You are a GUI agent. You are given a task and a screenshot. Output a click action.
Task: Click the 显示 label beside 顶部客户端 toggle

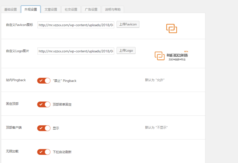56,128
